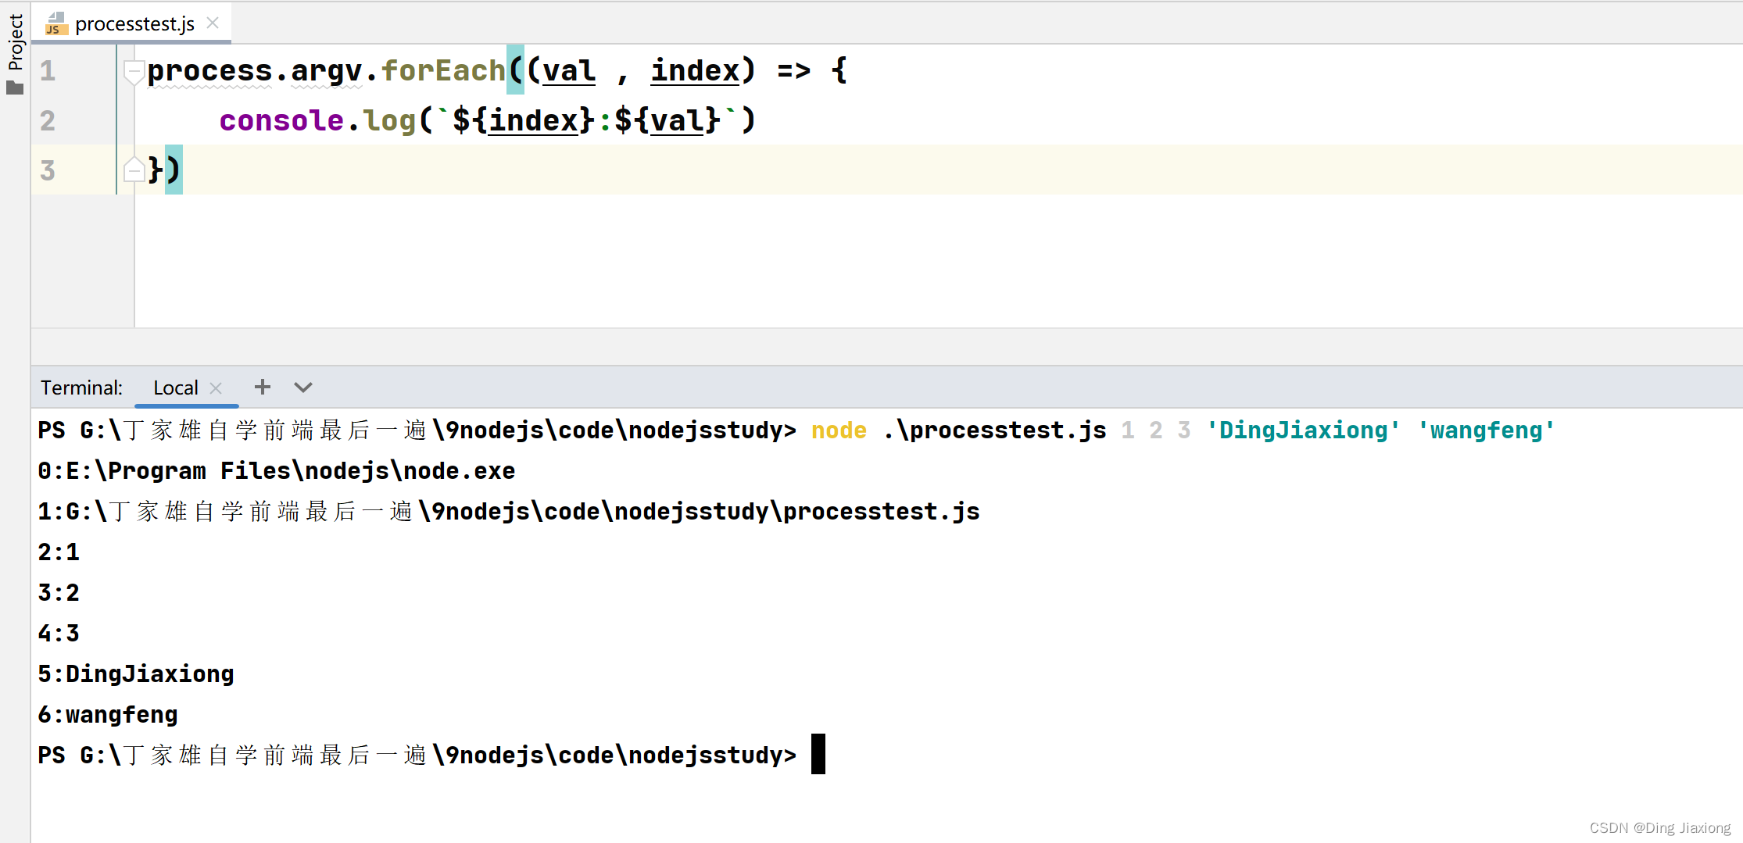The image size is (1743, 843).
Task: Click line number 2 in the gutter
Action: coord(48,120)
